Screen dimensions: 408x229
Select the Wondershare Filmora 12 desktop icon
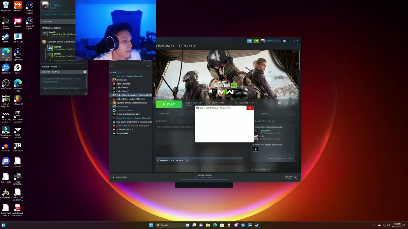[x=6, y=133]
